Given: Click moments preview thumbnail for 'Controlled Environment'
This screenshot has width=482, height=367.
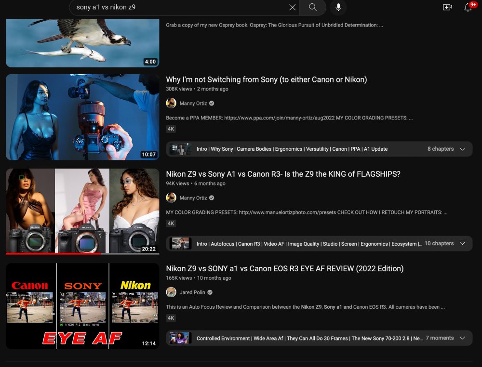Looking at the screenshot, I should [x=180, y=338].
